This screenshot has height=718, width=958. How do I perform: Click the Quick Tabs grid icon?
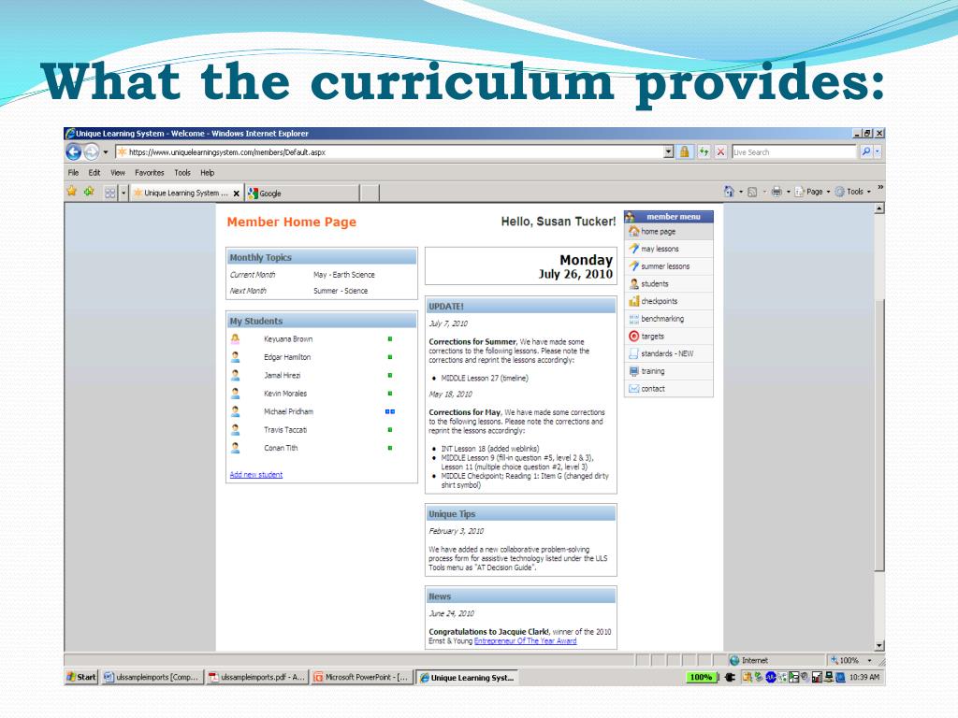tap(110, 193)
